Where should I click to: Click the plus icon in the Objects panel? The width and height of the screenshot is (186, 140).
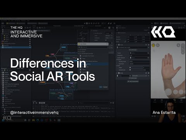pyautogui.click(x=2, y=28)
